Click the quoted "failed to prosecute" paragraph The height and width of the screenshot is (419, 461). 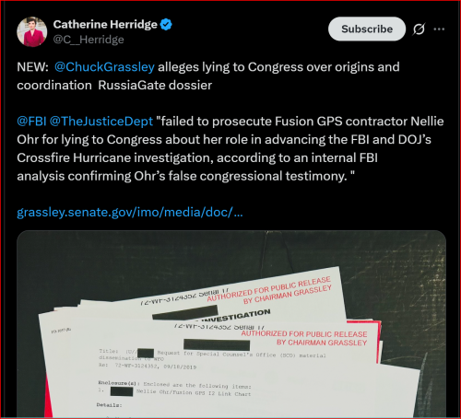(230, 148)
